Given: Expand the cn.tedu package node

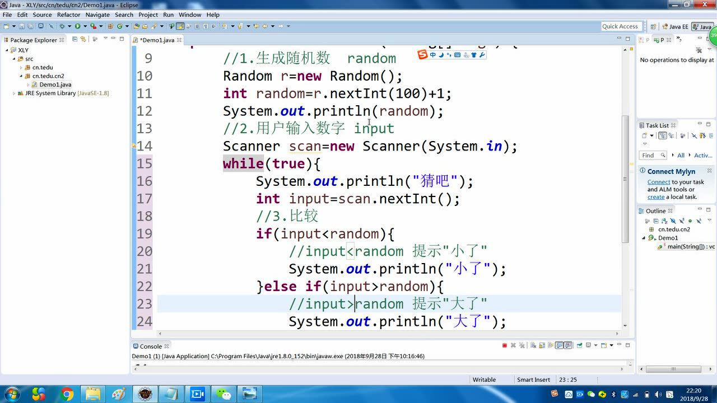Looking at the screenshot, I should coord(21,67).
